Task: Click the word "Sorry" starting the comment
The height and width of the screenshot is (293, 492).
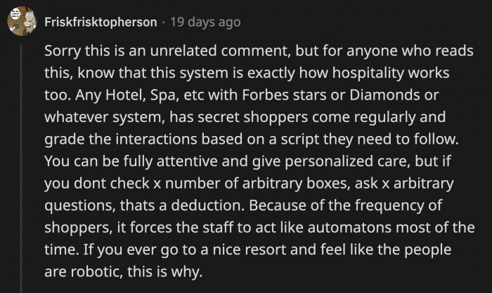Action: (x=61, y=55)
